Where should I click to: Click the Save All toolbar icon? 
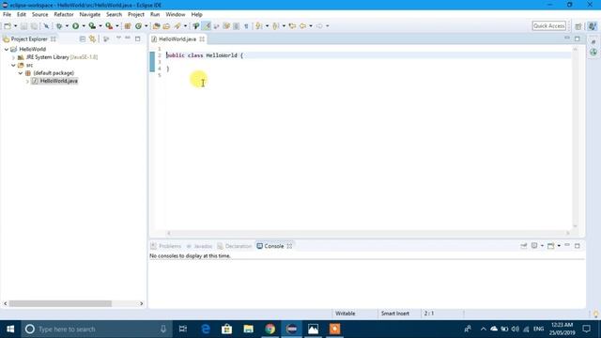point(34,26)
